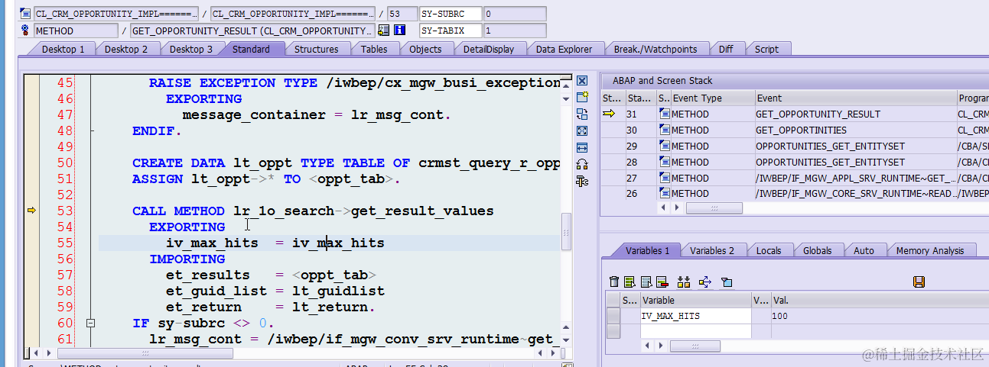Click GET_OPPORTINITIES in the stack
This screenshot has width=989, height=367.
click(x=801, y=130)
